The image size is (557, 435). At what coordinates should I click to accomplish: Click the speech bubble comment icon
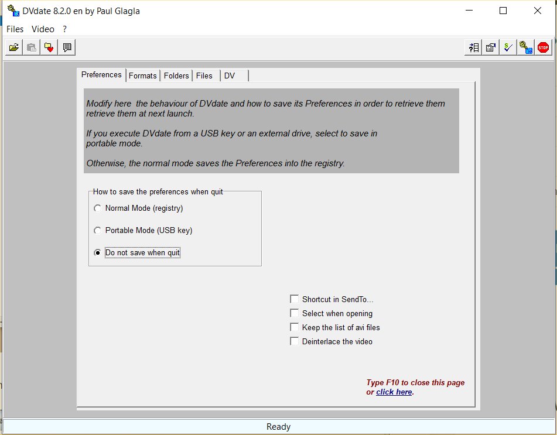(x=67, y=47)
